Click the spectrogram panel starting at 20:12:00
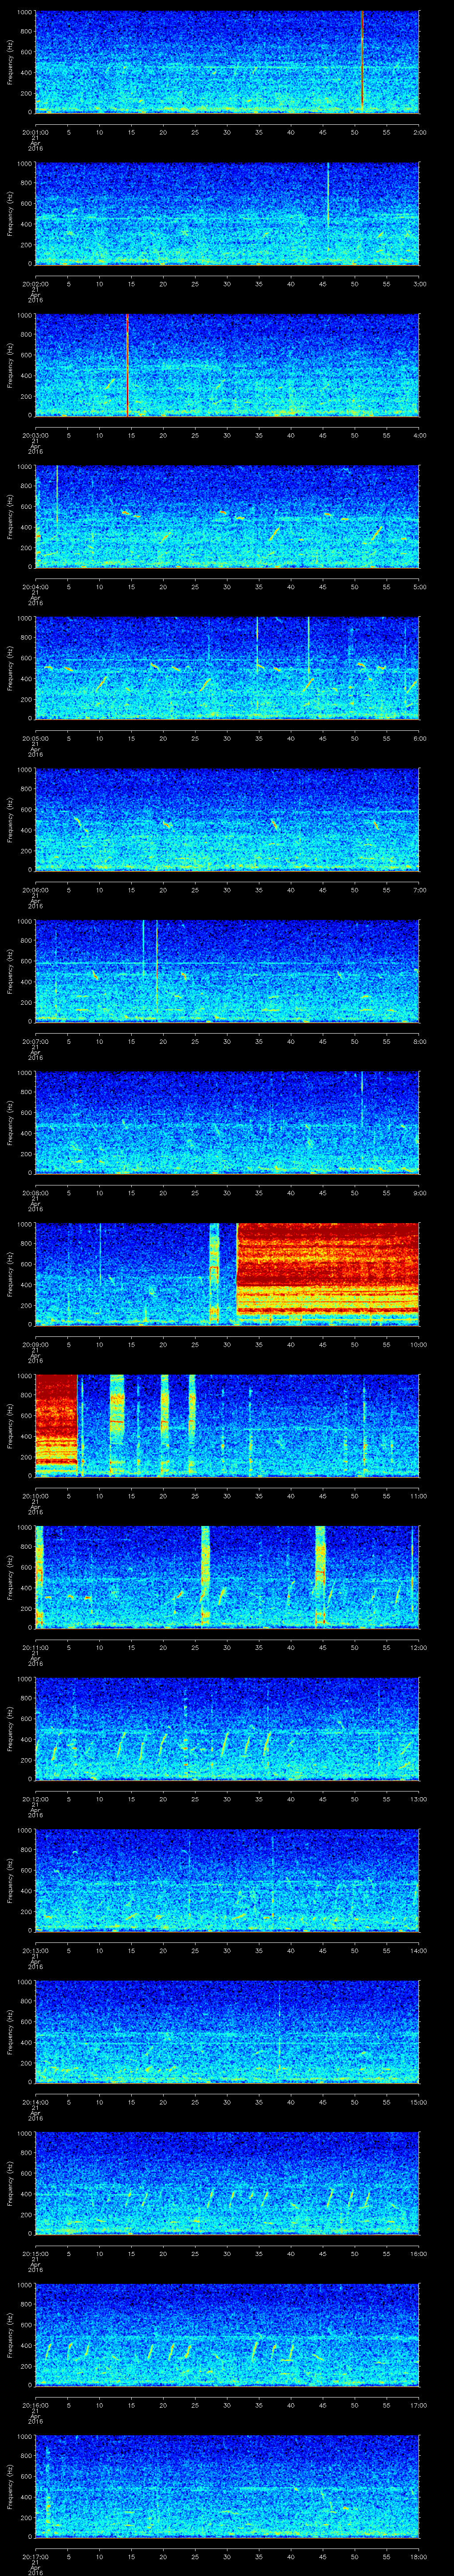454x2576 pixels. (x=227, y=1728)
